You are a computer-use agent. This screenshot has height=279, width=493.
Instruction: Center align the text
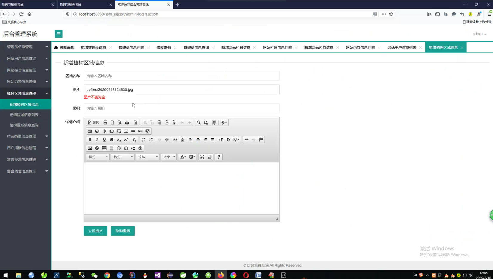(198, 139)
